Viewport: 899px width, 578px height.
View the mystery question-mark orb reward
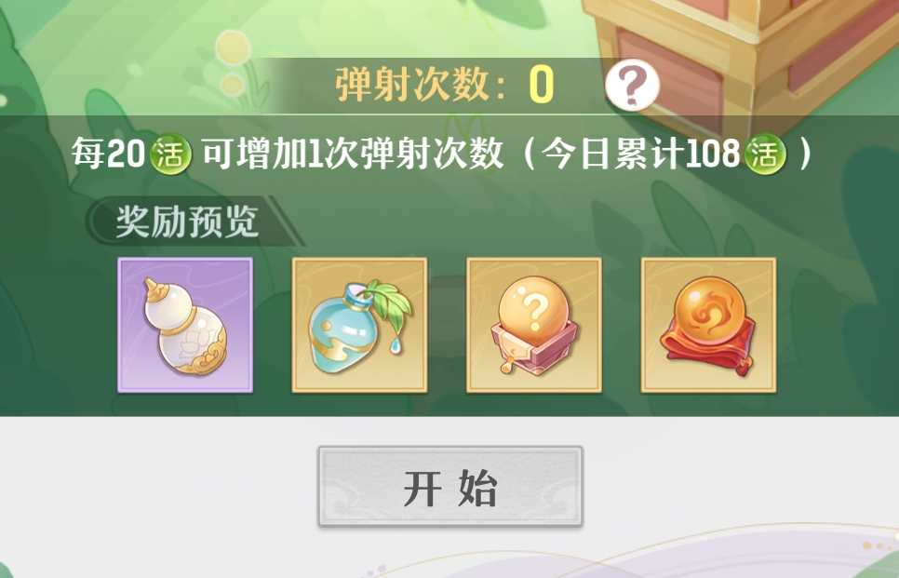(x=534, y=325)
